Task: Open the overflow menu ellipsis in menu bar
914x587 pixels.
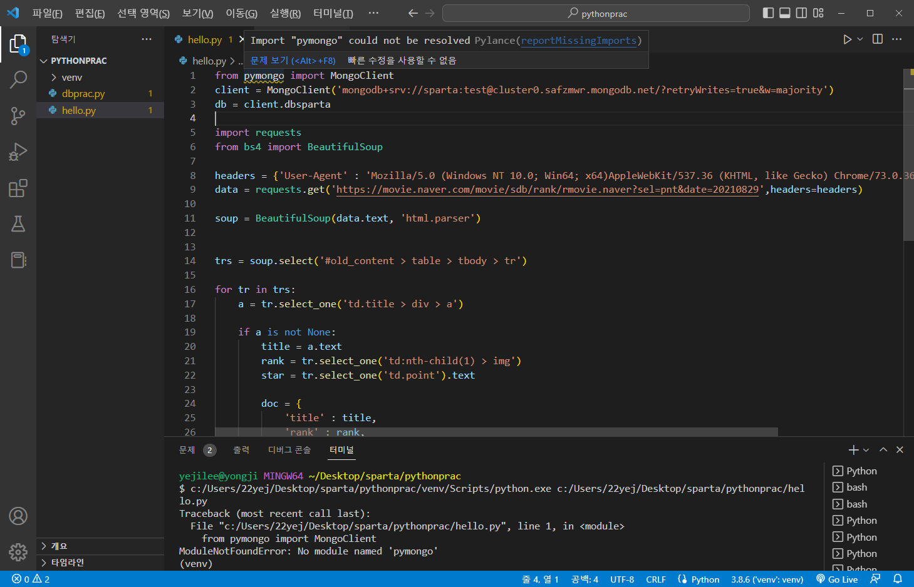Action: tap(373, 13)
